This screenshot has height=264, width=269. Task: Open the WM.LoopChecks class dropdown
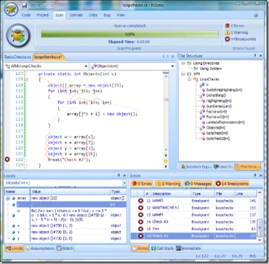tap(86, 66)
